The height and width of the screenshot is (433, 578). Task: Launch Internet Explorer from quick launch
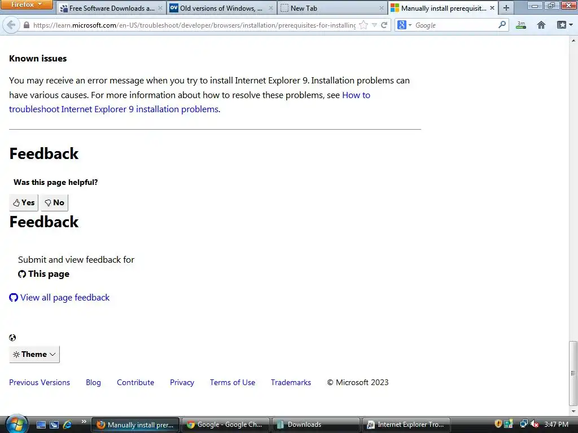[68, 425]
